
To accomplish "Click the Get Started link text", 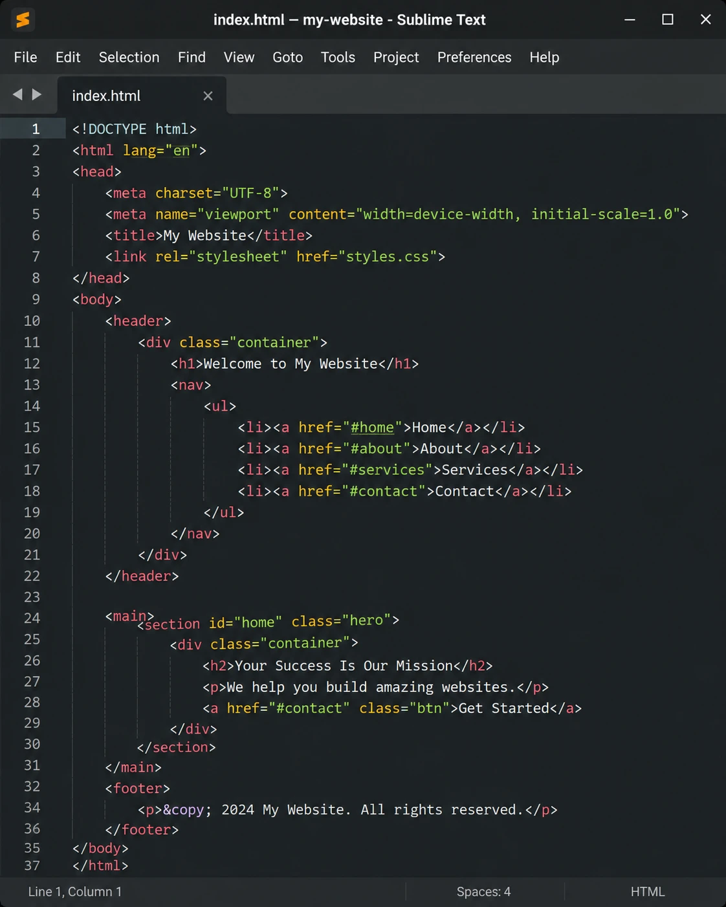I will pos(503,708).
